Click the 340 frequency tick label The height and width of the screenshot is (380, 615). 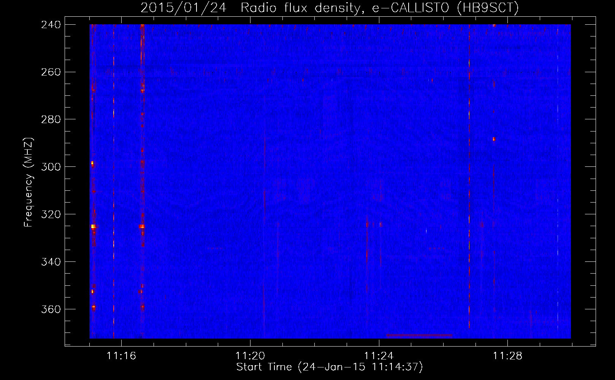tap(51, 262)
